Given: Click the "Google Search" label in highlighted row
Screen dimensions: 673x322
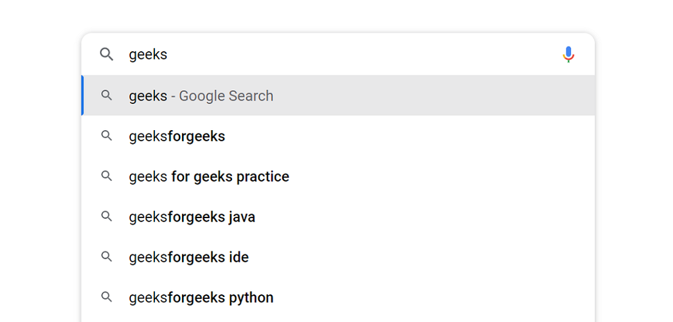Looking at the screenshot, I should (226, 96).
